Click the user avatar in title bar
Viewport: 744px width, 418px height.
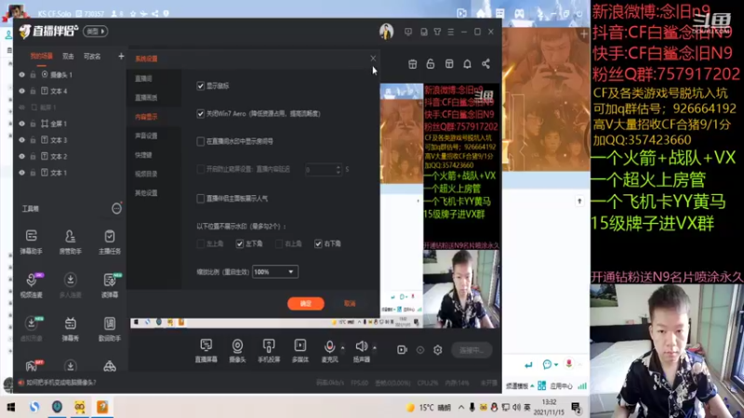coord(386,32)
